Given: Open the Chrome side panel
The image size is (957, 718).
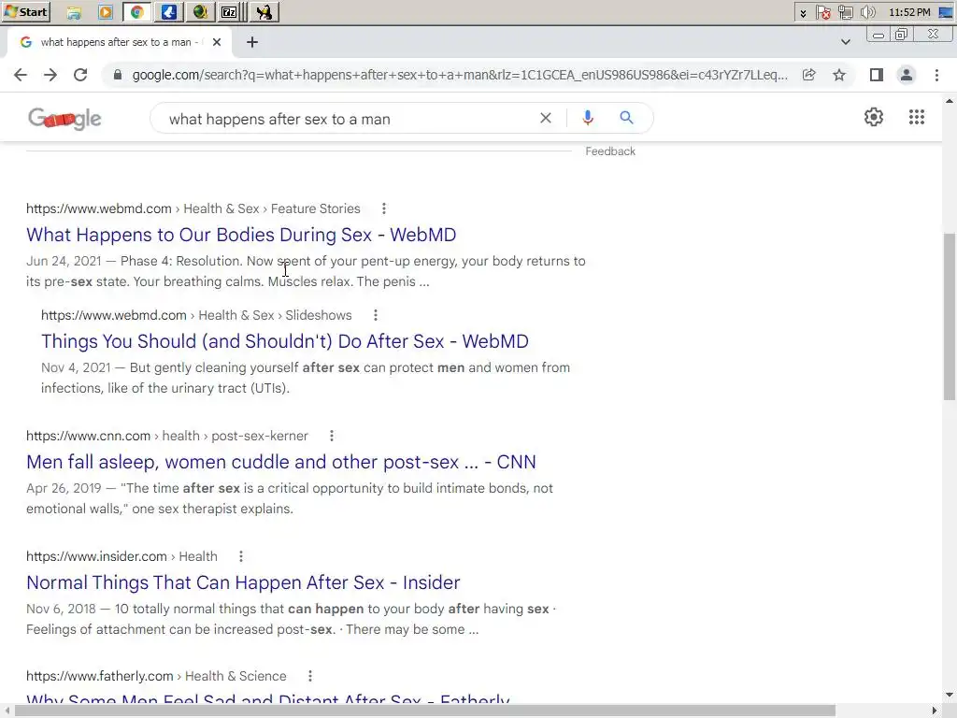Looking at the screenshot, I should tap(877, 75).
